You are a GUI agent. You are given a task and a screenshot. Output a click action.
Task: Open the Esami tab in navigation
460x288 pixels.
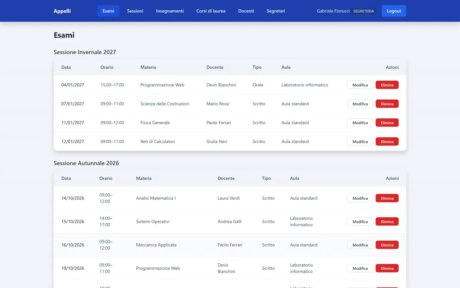click(x=108, y=11)
